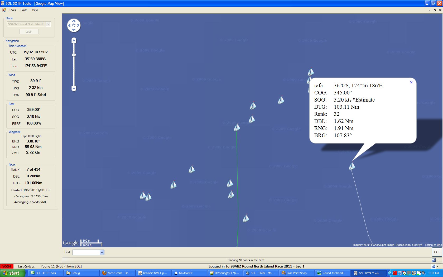Viewport: 443px width, 277px height.
Task: Click the PERF value 100.00%
Action: tap(33, 123)
